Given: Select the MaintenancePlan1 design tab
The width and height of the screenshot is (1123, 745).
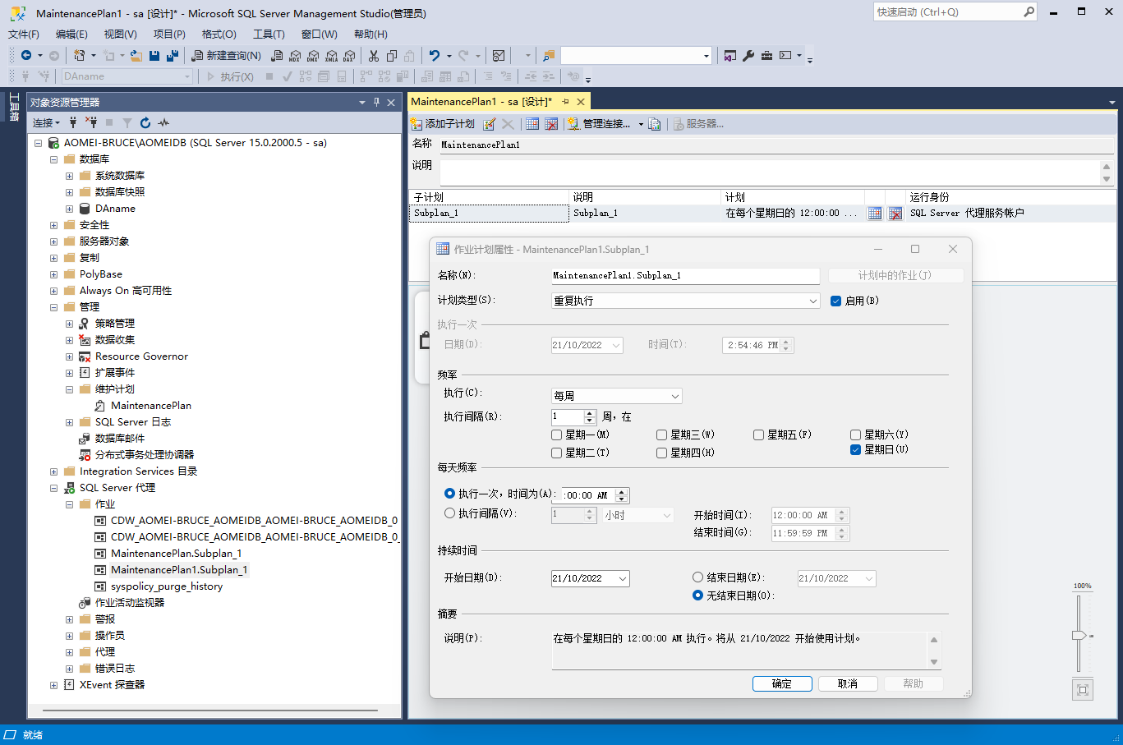Looking at the screenshot, I should click(481, 101).
